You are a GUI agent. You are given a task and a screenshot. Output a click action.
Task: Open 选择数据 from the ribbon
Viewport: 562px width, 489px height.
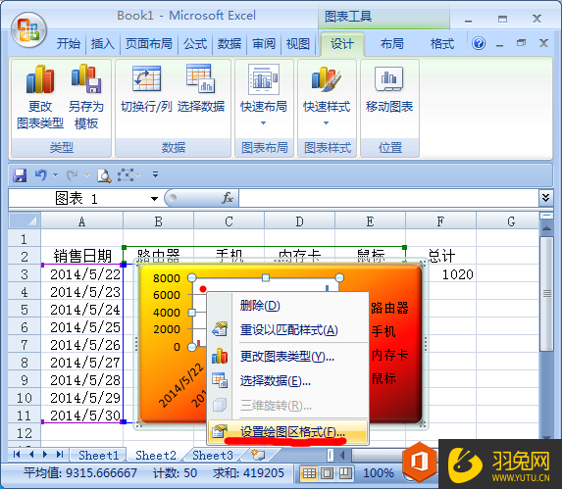tap(201, 88)
